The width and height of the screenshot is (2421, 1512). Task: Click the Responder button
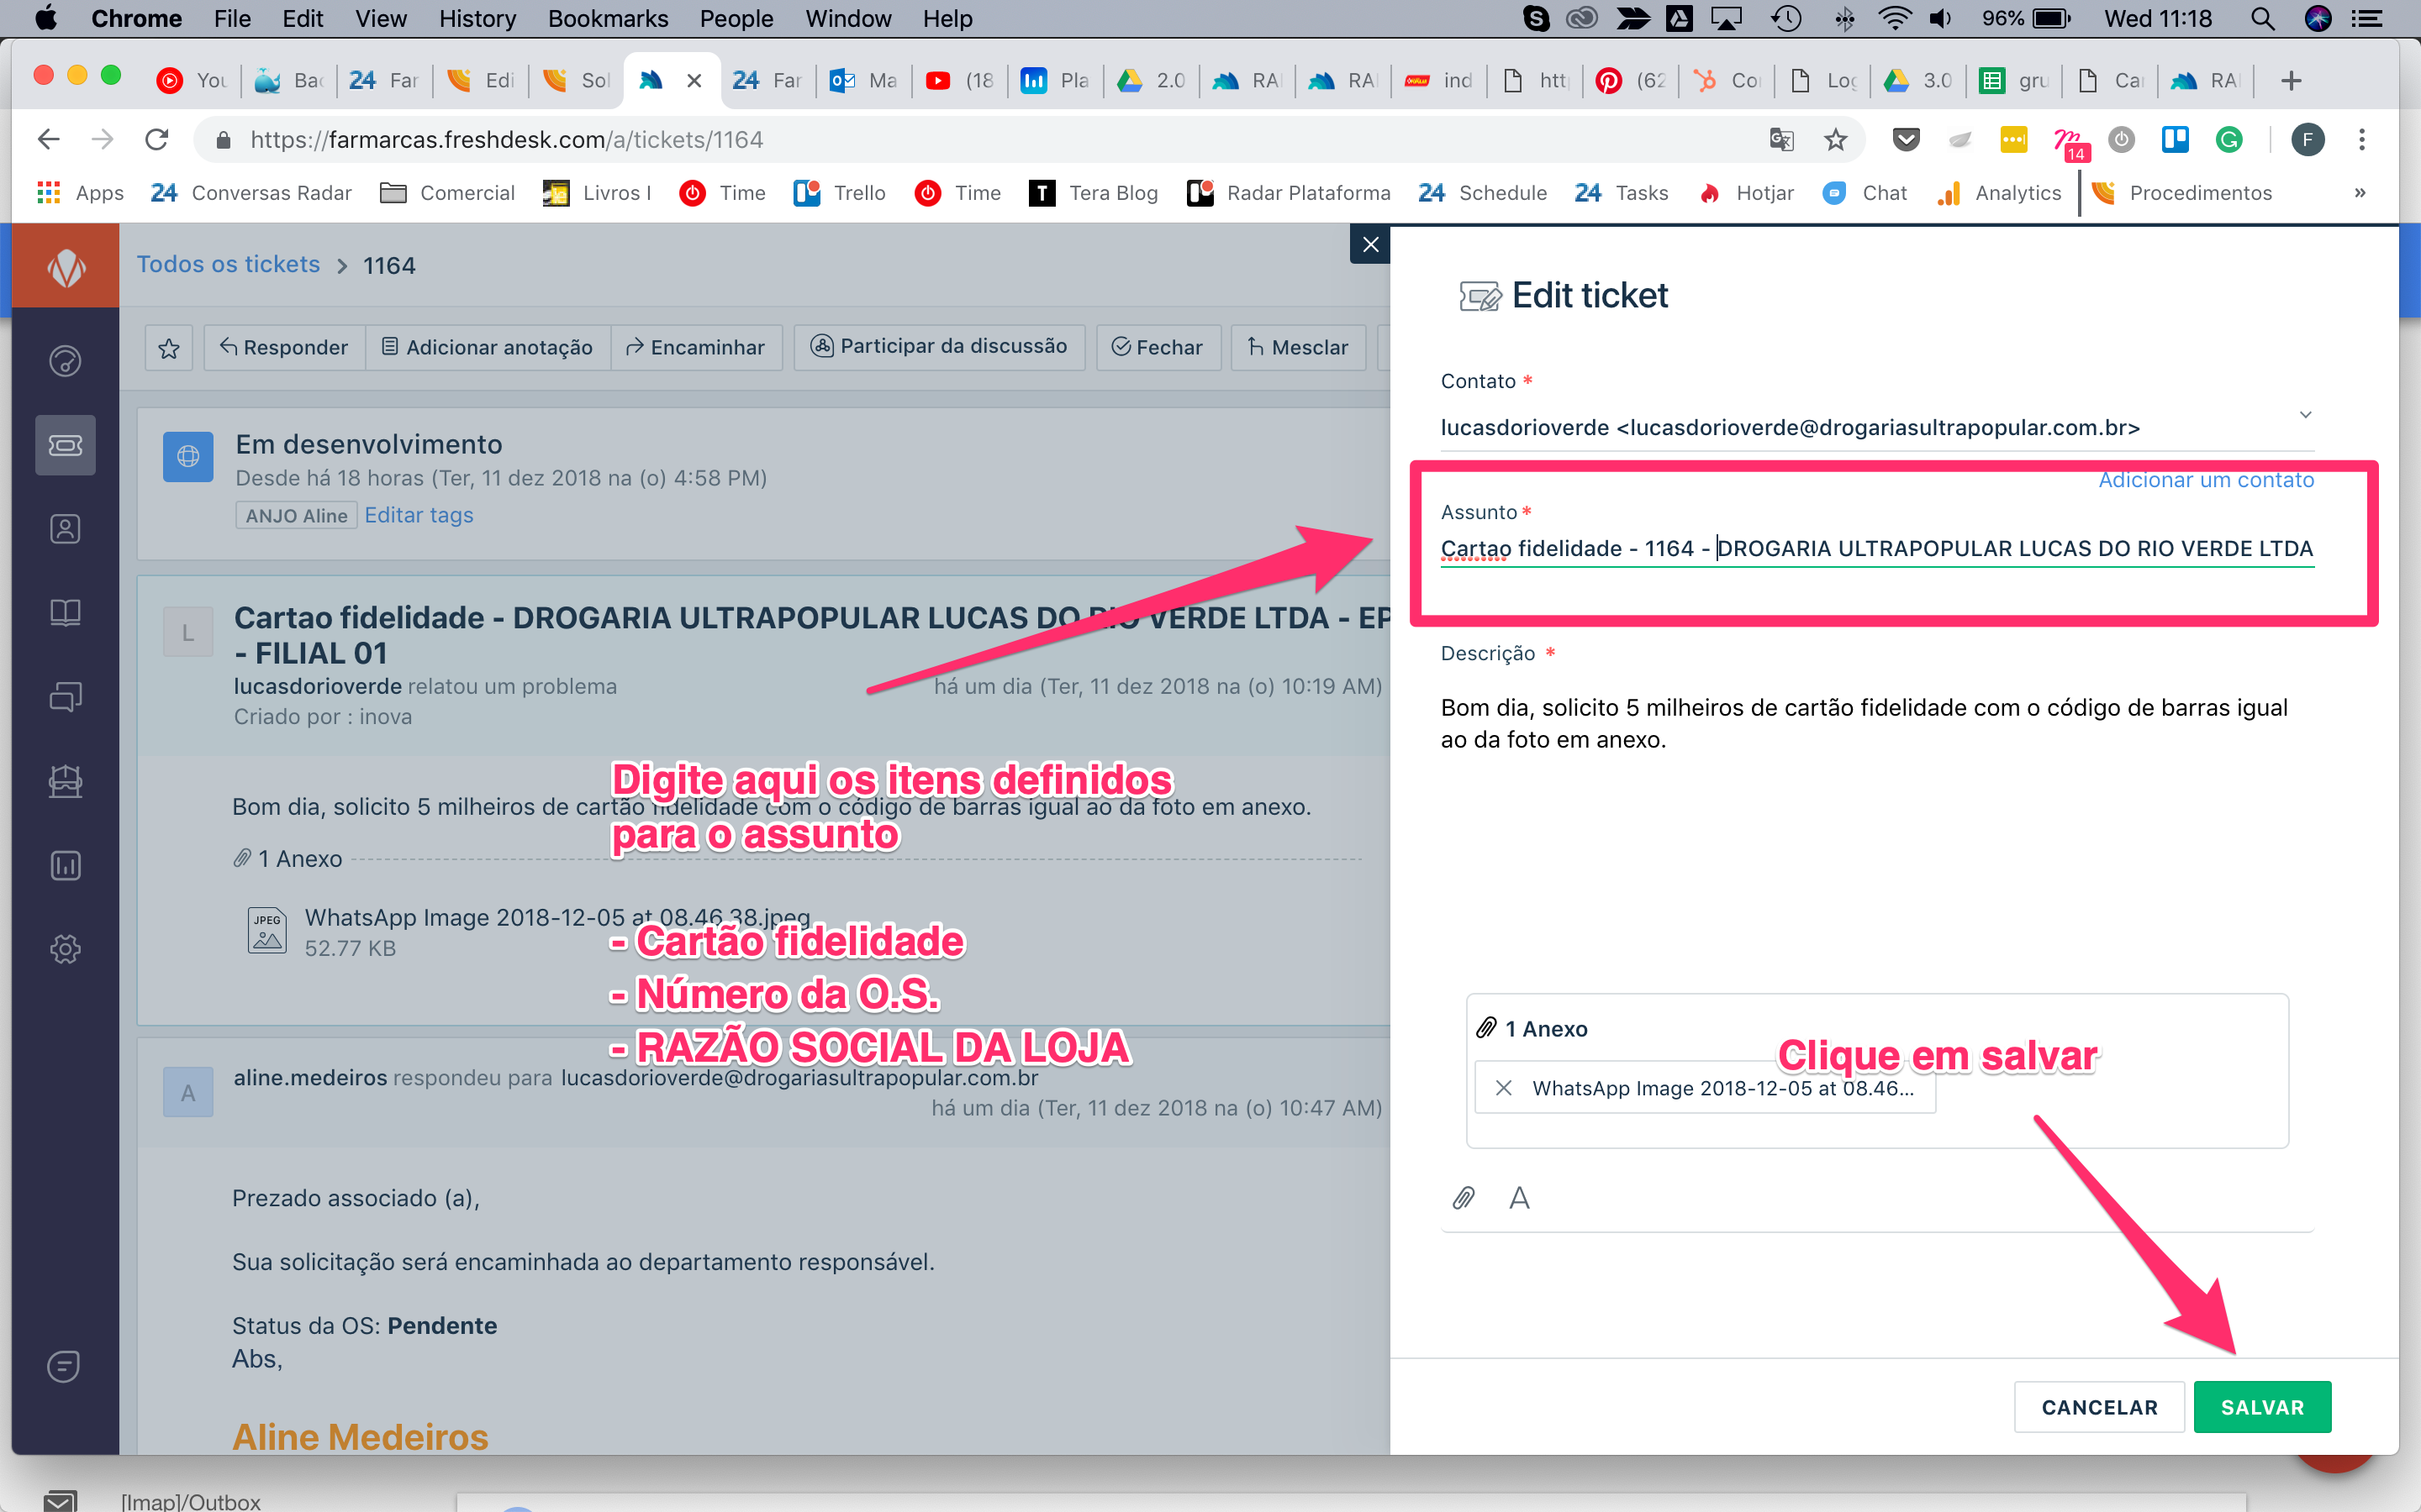tap(284, 347)
